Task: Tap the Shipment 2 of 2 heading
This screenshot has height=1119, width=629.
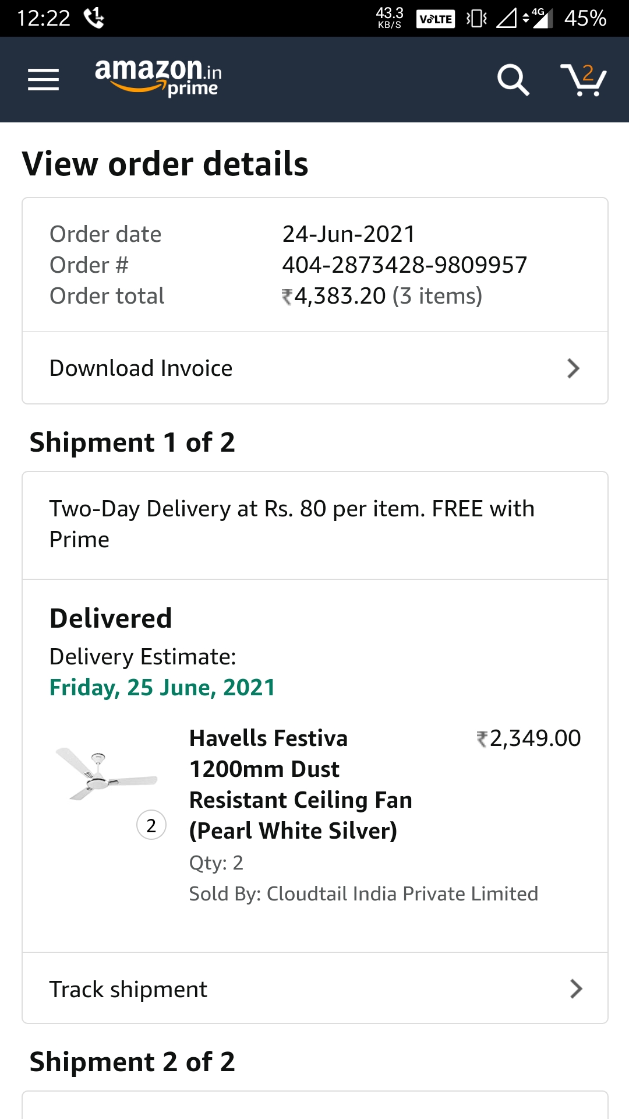Action: [132, 1062]
